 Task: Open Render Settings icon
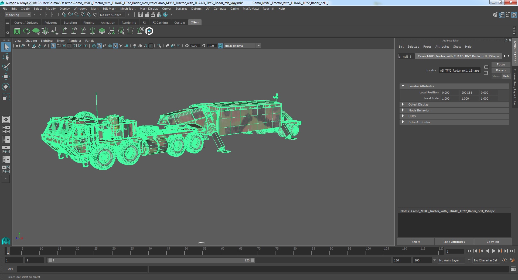(x=159, y=15)
